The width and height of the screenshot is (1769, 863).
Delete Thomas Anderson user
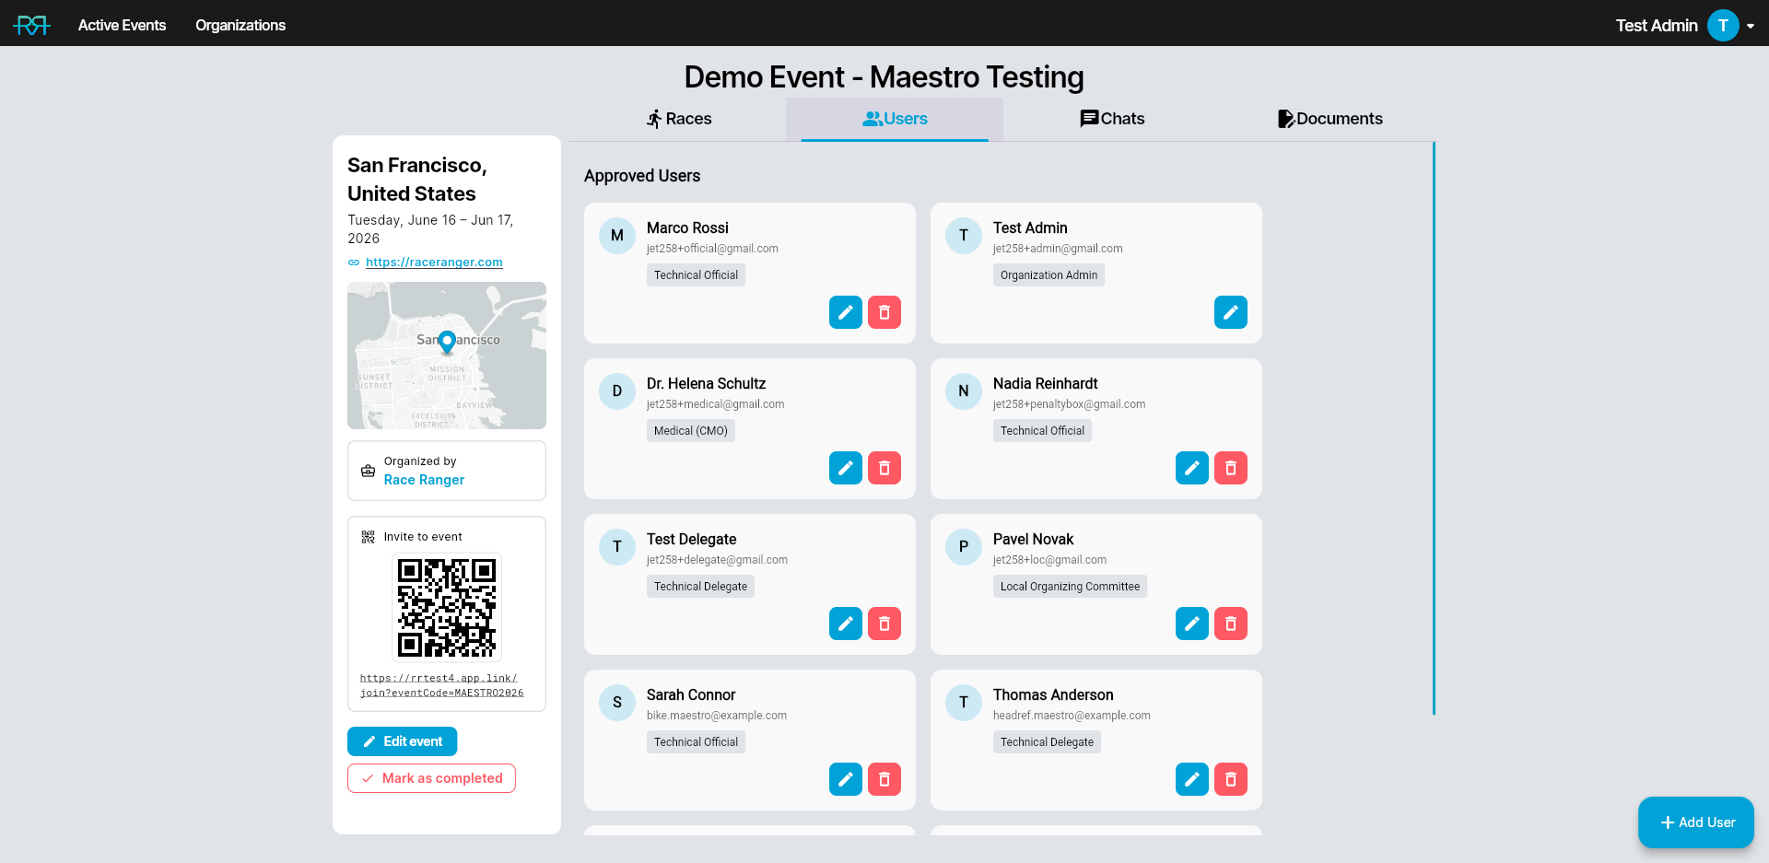[1231, 779]
